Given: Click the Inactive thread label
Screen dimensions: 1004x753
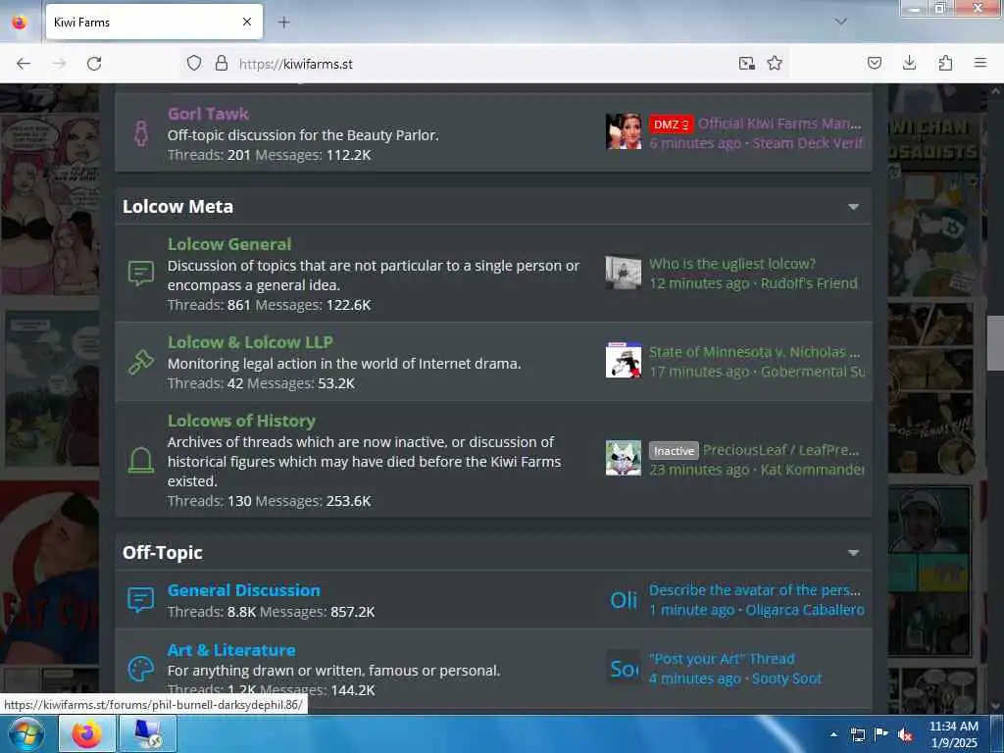Looking at the screenshot, I should pos(674,451).
